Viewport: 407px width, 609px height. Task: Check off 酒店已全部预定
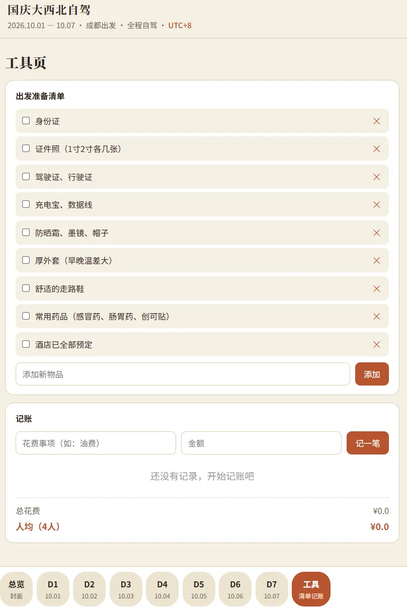(x=26, y=344)
